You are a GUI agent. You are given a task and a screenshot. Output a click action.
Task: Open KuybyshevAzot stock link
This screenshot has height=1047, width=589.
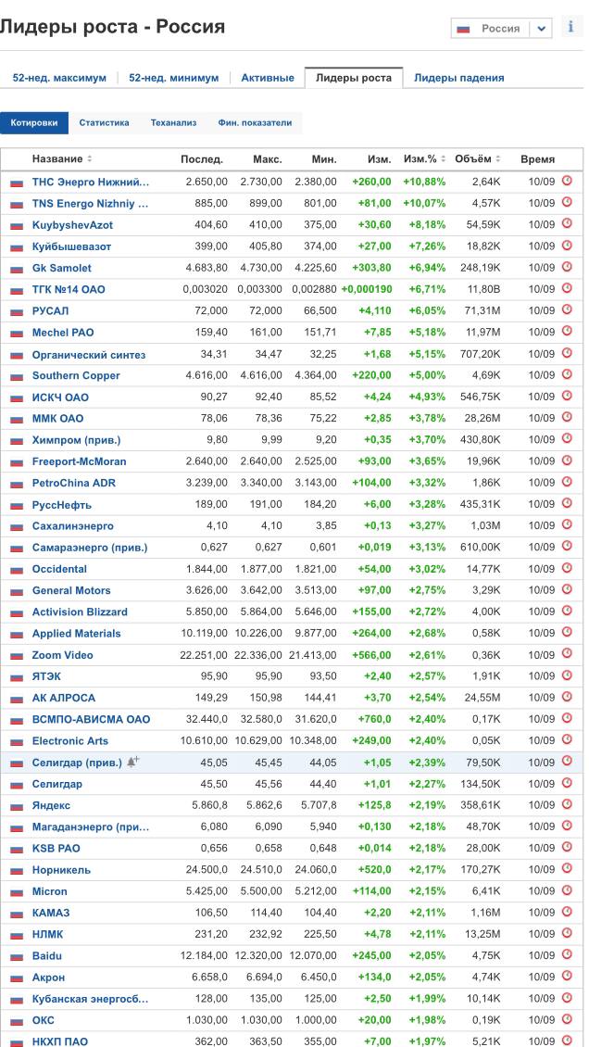click(73, 225)
